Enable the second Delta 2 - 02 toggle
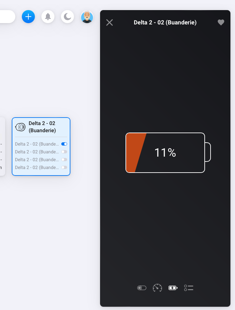The width and height of the screenshot is (235, 310). 64,152
